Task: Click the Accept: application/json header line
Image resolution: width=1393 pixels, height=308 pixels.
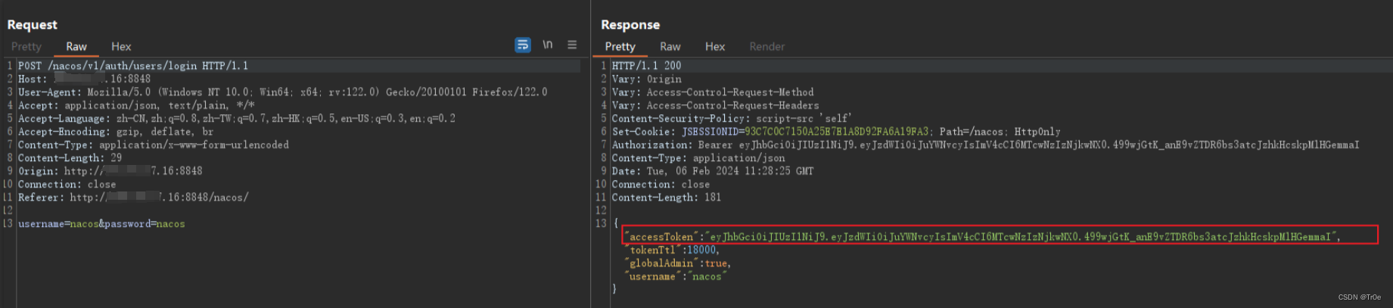Action: [136, 105]
